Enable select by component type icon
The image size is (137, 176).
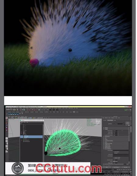pyautogui.click(x=24, y=110)
